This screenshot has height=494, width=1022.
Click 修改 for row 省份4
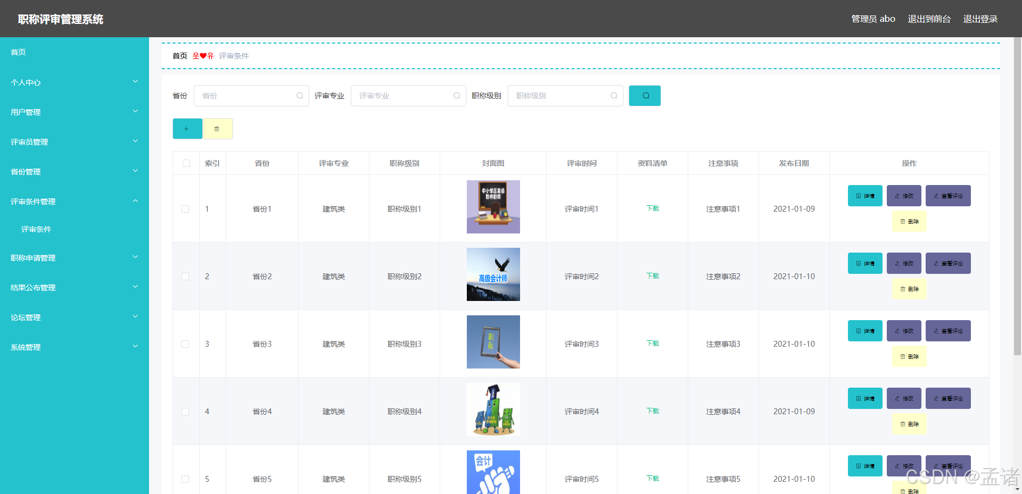904,398
